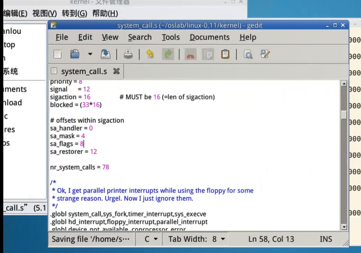Open the Documents menu
This screenshot has width=361, height=253.
click(209, 37)
